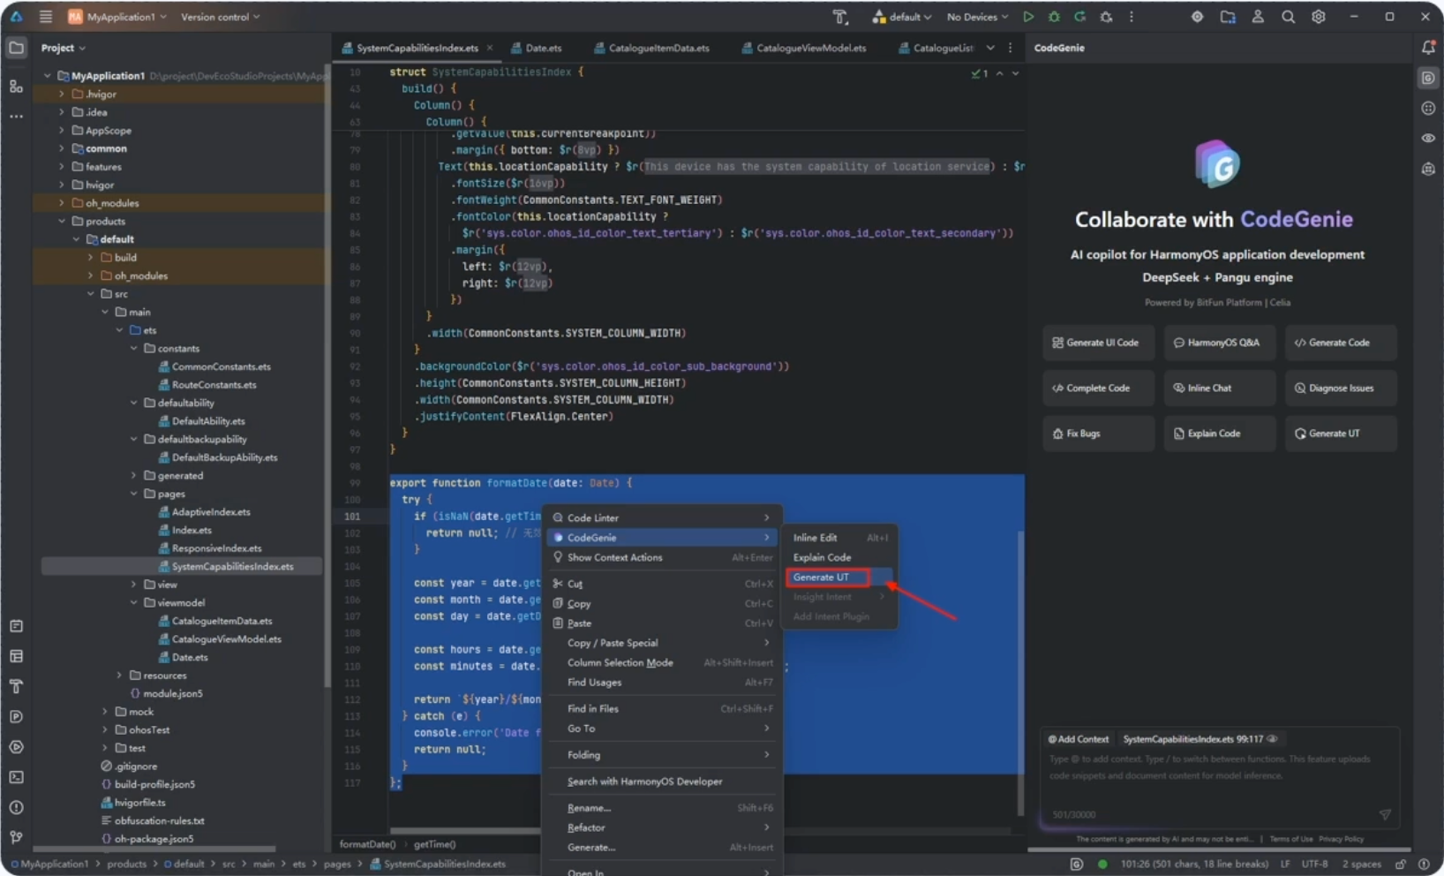Click the CodeGenie icon in the status bar
The image size is (1444, 876).
(1076, 864)
